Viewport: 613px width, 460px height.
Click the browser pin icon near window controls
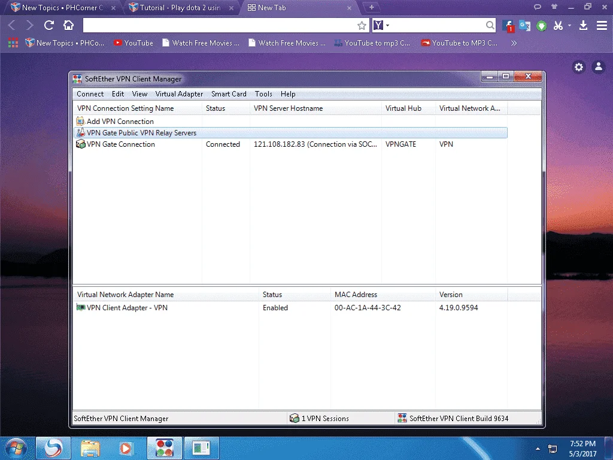pyautogui.click(x=554, y=7)
